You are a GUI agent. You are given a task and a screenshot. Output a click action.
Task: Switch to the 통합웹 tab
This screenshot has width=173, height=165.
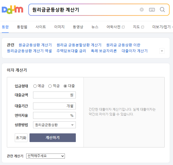[22, 27]
